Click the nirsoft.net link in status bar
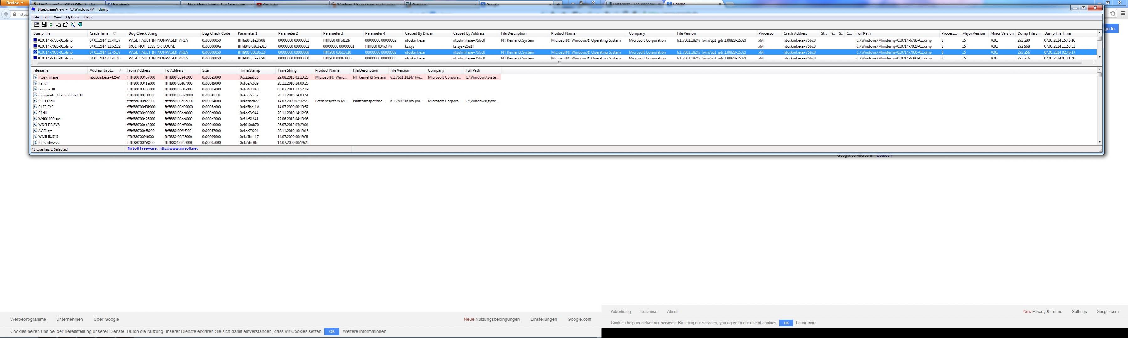Image resolution: width=1128 pixels, height=338 pixels. (x=178, y=149)
